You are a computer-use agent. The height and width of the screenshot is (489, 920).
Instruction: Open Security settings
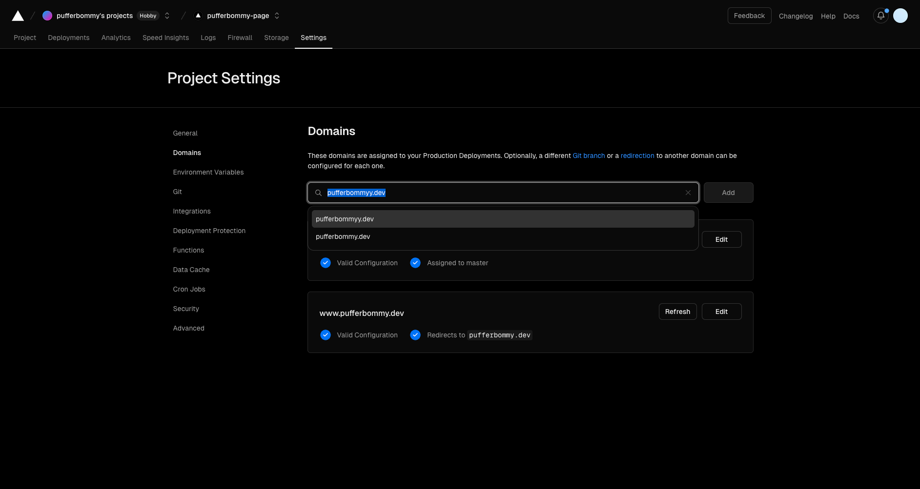click(x=186, y=309)
